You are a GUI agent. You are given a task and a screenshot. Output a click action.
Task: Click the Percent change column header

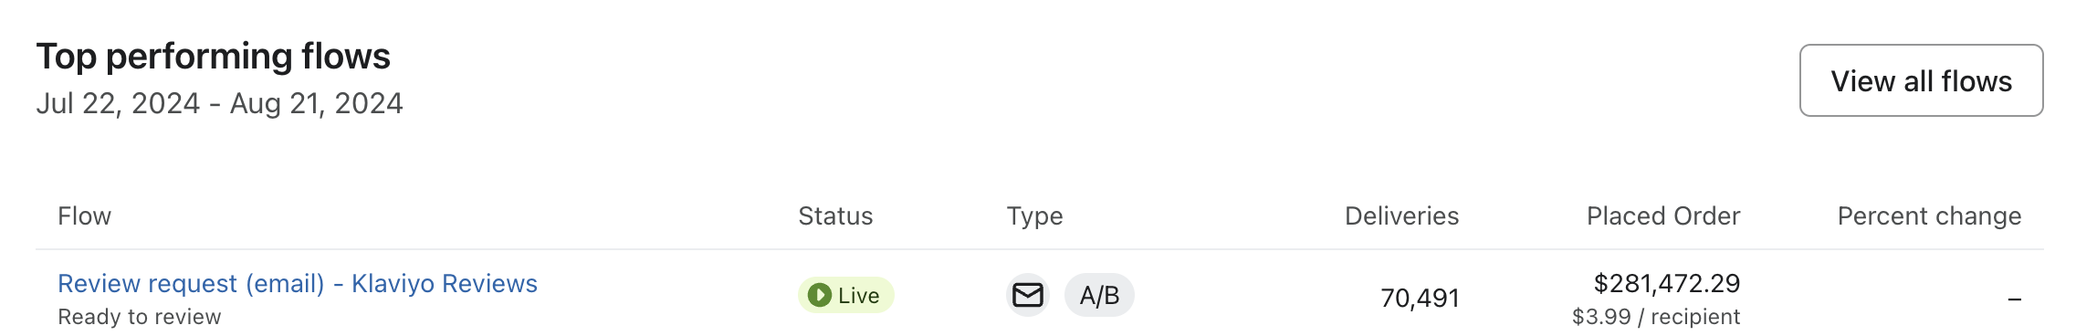(1929, 216)
